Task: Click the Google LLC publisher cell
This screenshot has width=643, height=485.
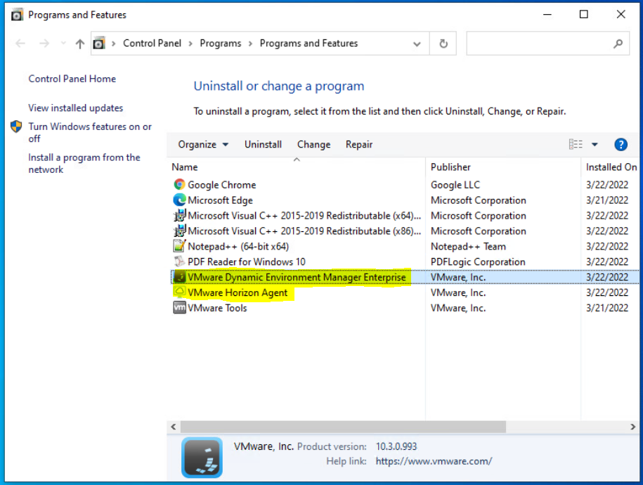Action: tap(455, 185)
